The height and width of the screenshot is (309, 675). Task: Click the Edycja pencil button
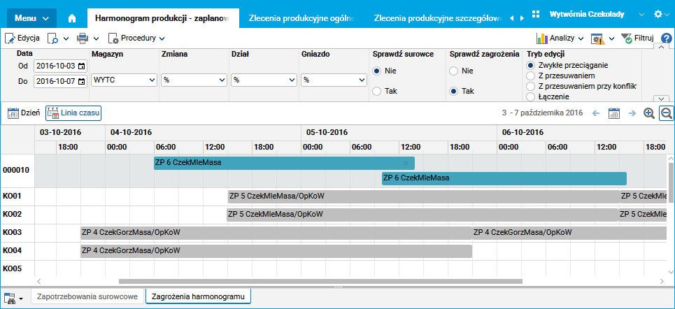coord(22,38)
